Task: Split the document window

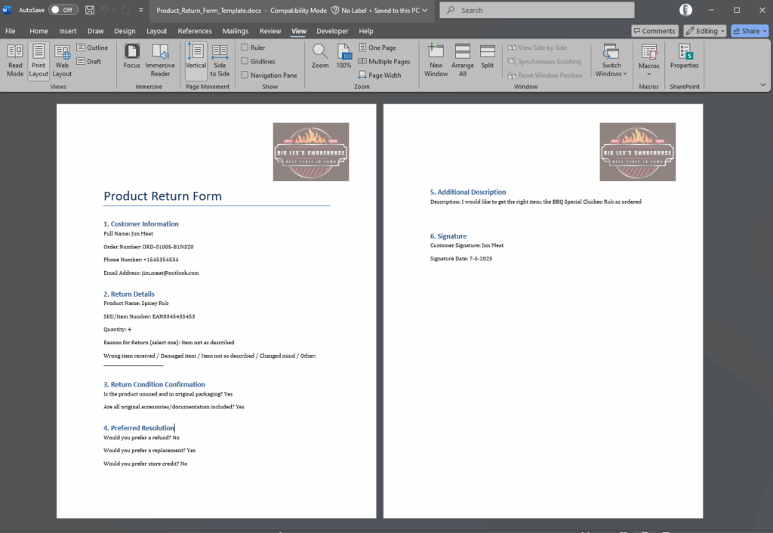Action: [x=487, y=57]
